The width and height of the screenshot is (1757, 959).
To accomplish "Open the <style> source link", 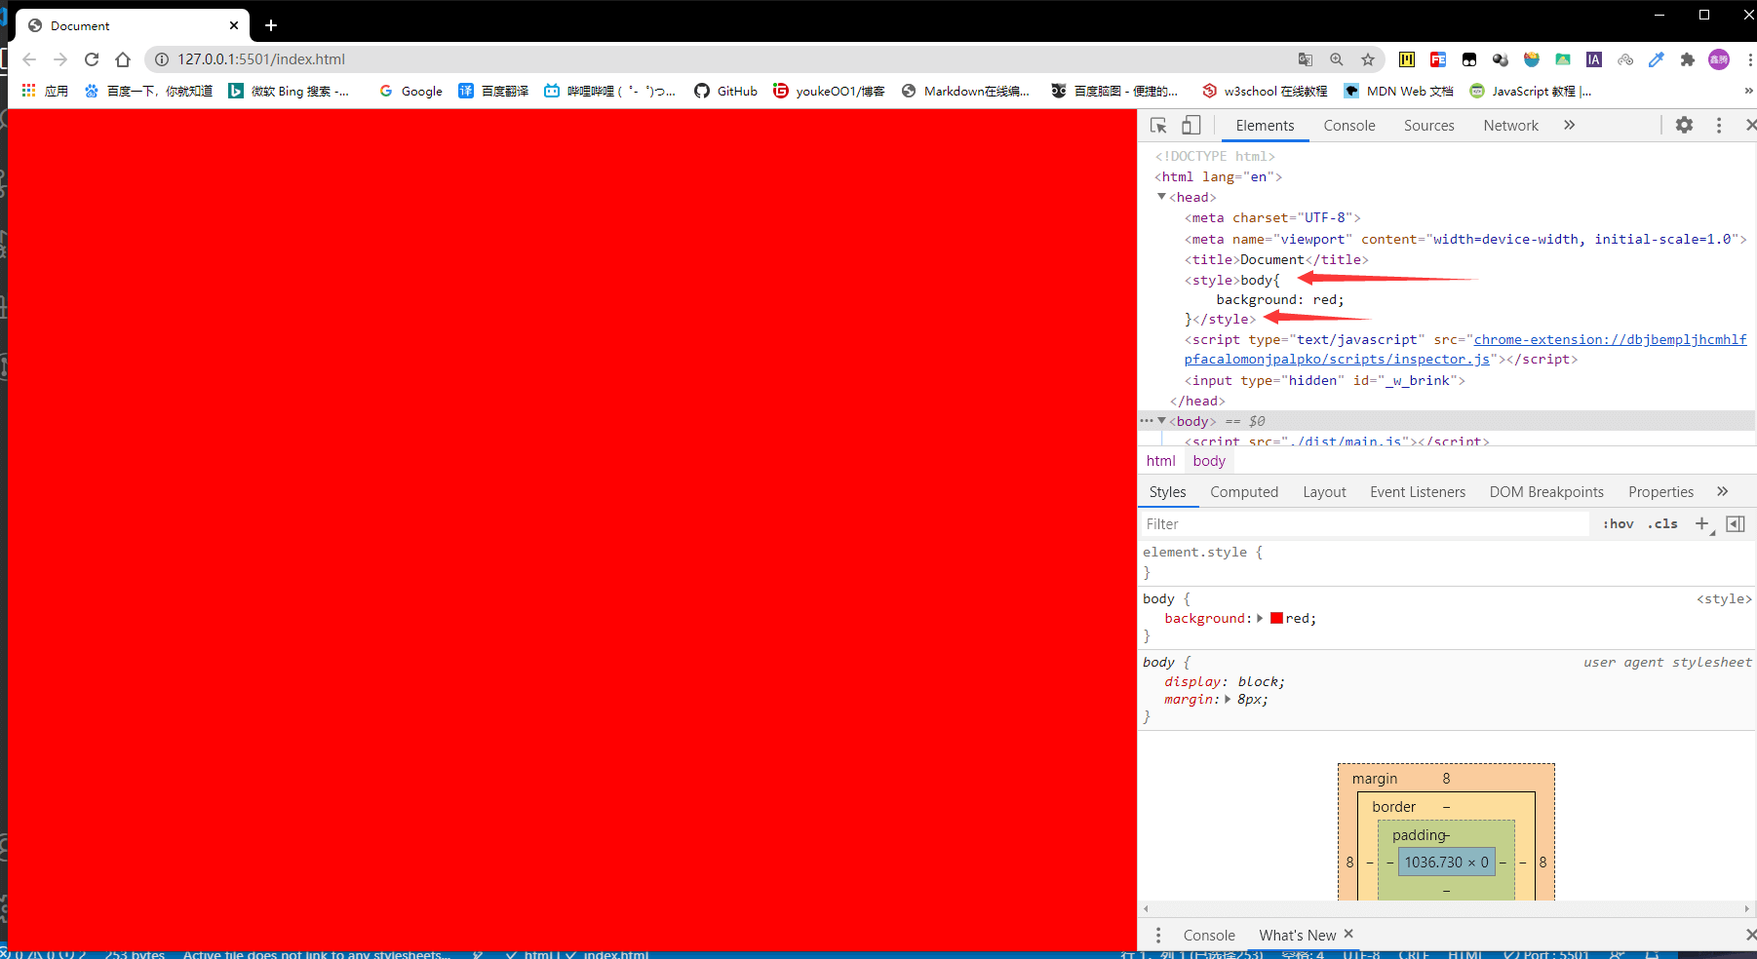I will 1724,599.
